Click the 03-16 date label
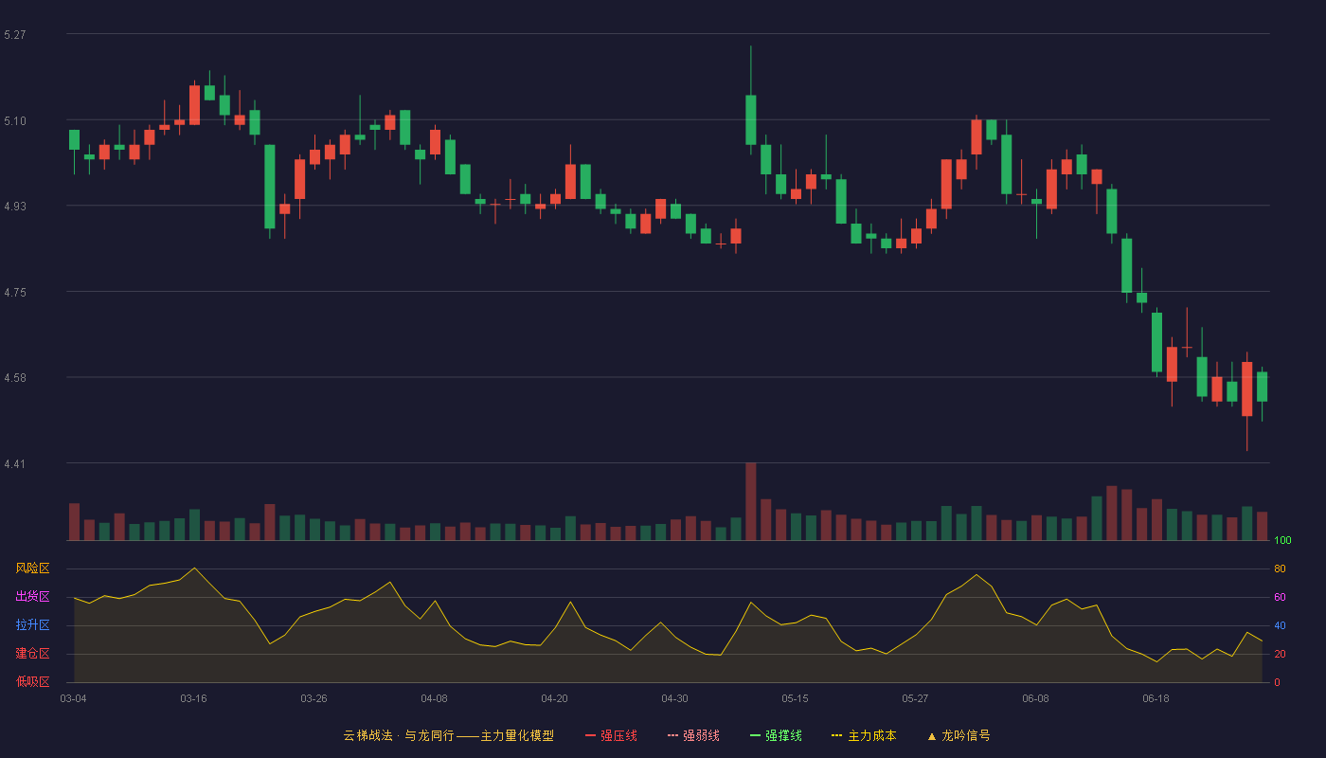 pos(194,698)
